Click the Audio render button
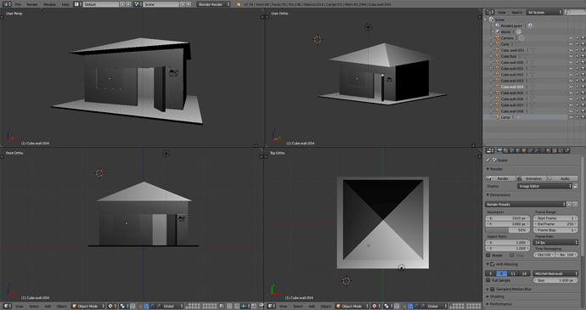The image size is (586, 310). pyautogui.click(x=562, y=178)
